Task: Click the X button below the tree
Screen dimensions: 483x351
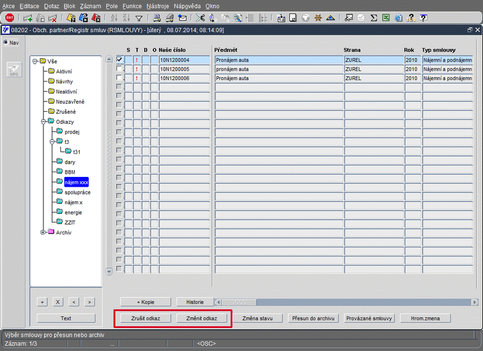Action: [57, 302]
